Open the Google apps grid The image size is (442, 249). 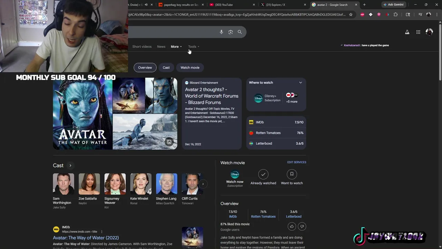[x=418, y=32]
